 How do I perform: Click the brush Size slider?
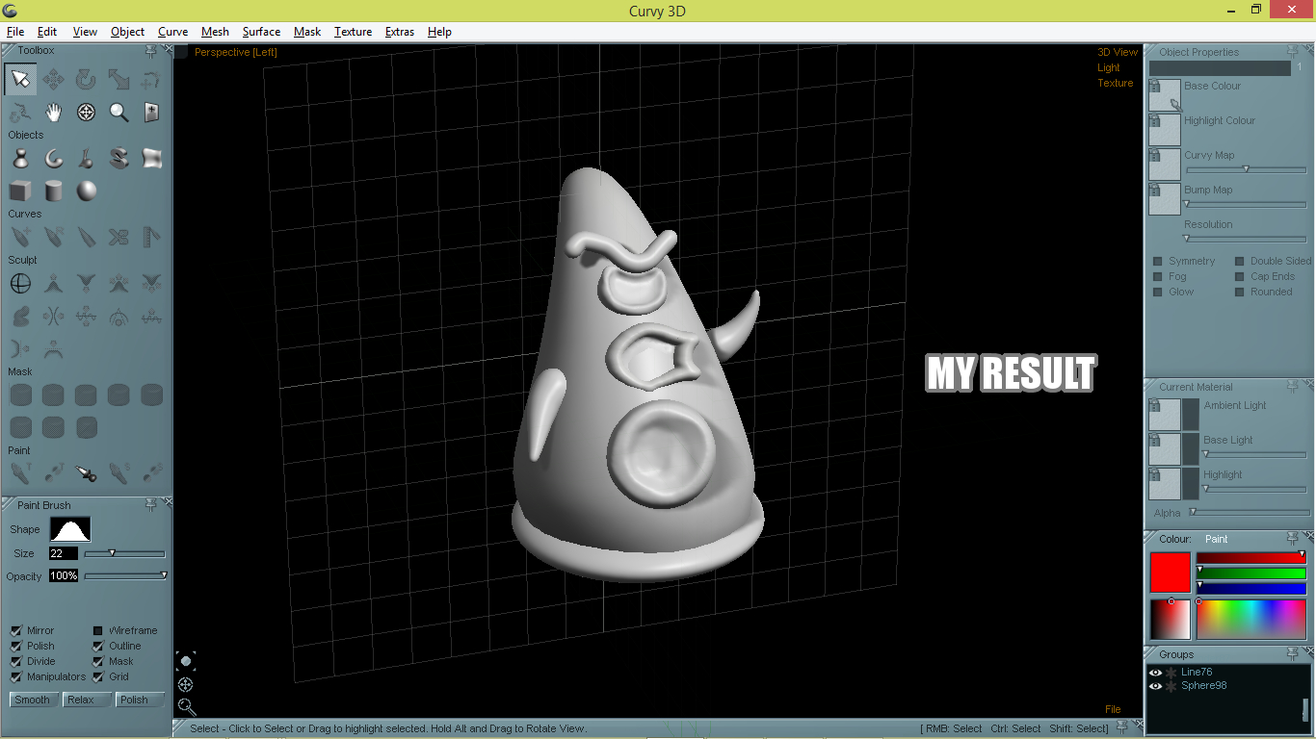[124, 553]
